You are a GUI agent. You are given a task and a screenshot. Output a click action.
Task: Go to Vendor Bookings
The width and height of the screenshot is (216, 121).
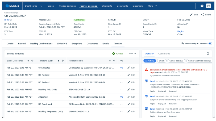click(x=67, y=6)
